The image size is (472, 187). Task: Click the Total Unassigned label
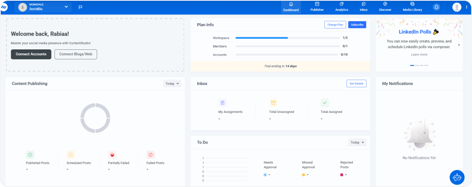[282, 112]
